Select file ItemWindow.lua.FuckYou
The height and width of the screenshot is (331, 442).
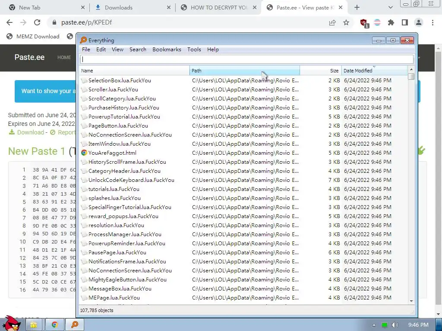(x=119, y=144)
